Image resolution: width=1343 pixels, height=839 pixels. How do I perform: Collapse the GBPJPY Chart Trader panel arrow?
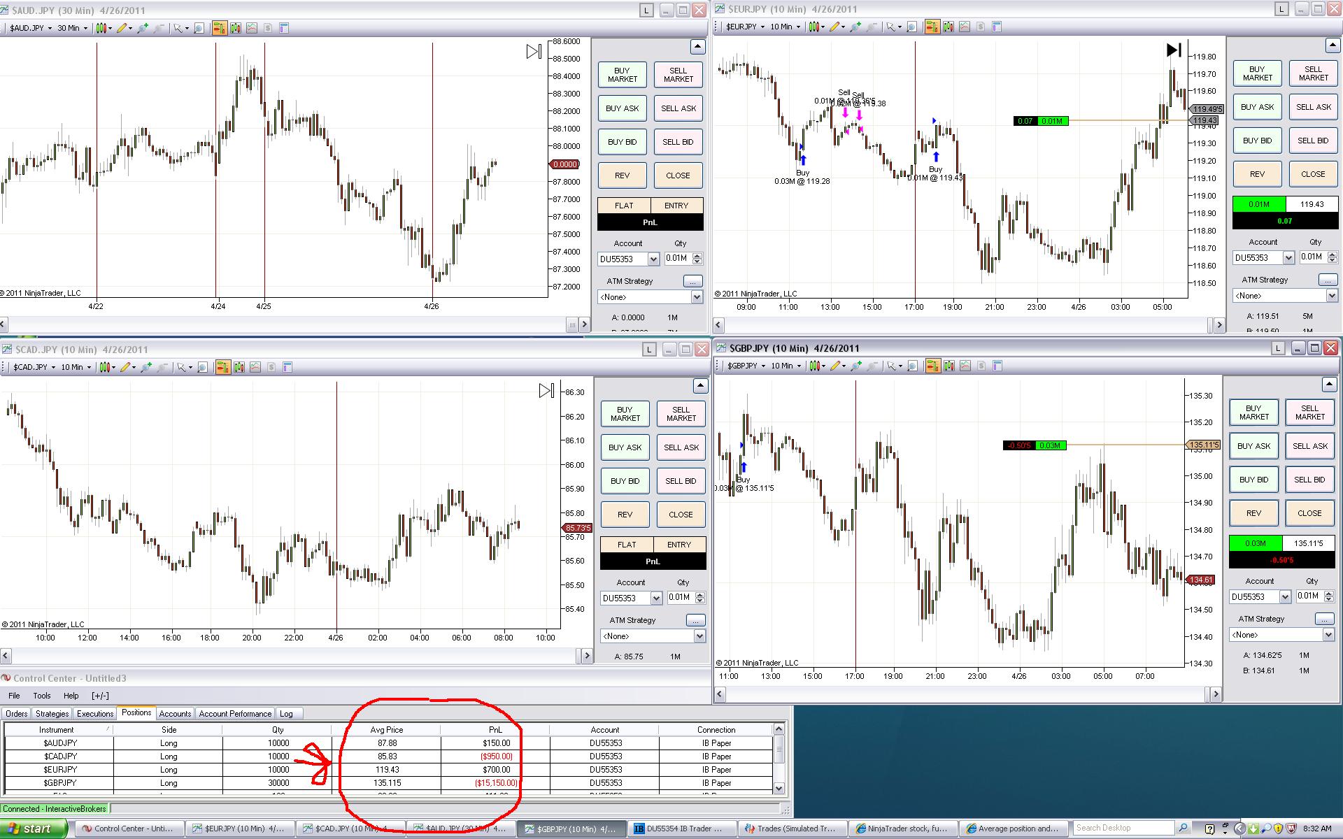(x=1330, y=385)
